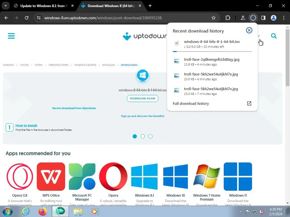290x217 pixels.
Task: Open the Chrome Extensions puzzle icon
Action: point(228,18)
